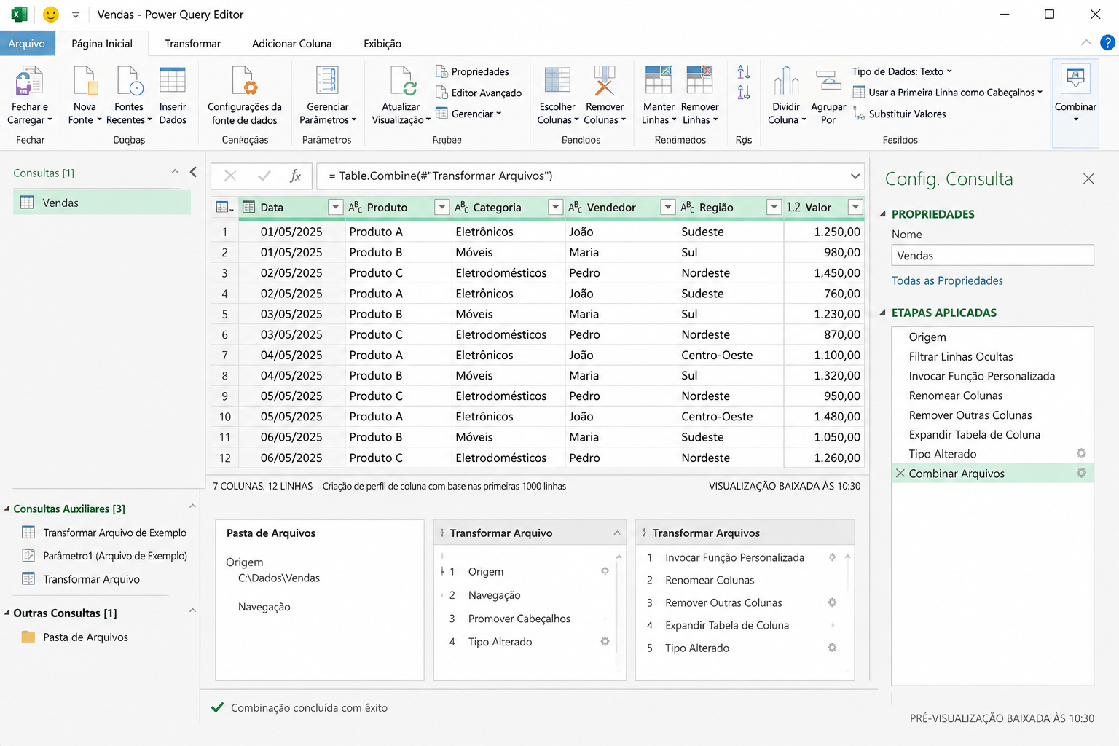Click the Atualizar Visualização icon
Viewport: 1119px width, 746px height.
[403, 81]
